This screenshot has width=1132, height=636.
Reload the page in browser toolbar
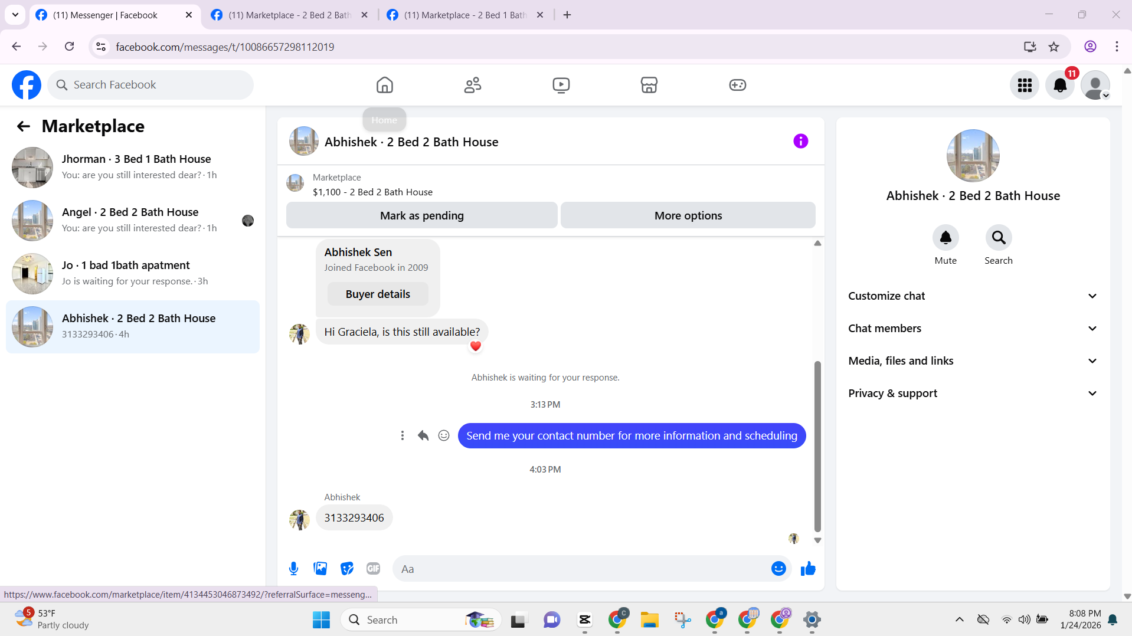69,47
